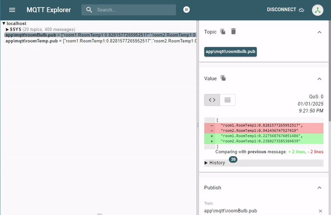Viewport: 331px width, 215px height.
Task: Click the app\mqtt\roomBulb.pub topic chip
Action: pyautogui.click(x=230, y=52)
